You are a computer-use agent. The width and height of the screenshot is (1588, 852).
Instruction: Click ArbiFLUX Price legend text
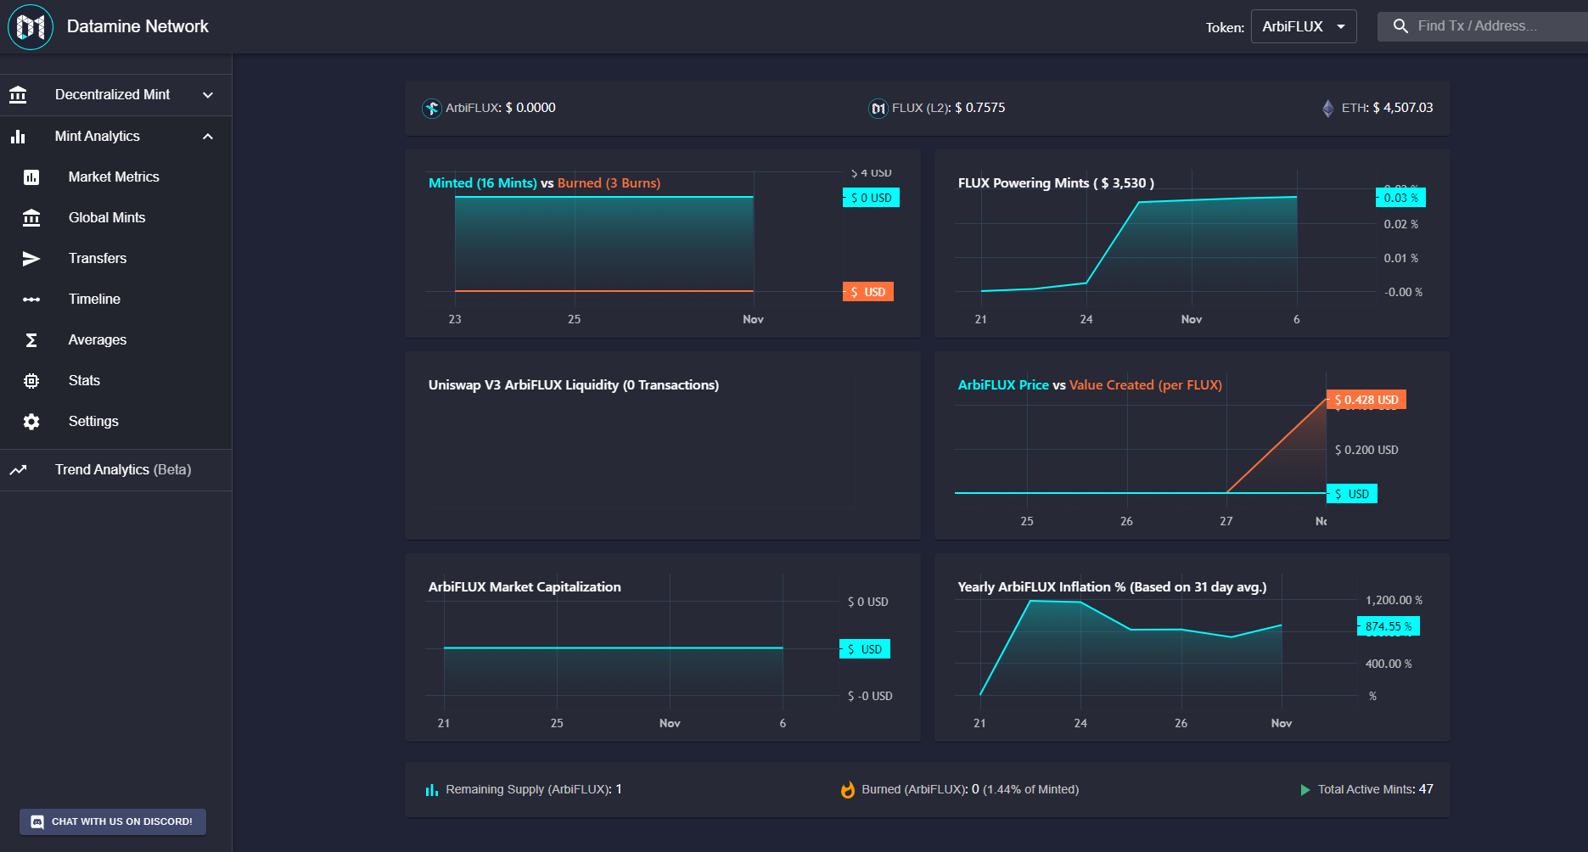coord(1003,385)
